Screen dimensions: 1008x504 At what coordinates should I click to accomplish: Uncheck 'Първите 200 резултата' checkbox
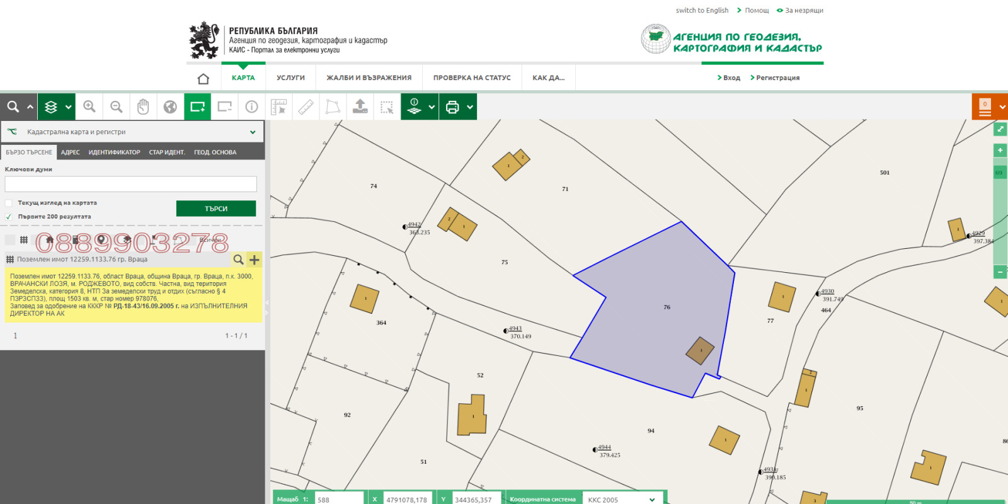(x=9, y=217)
